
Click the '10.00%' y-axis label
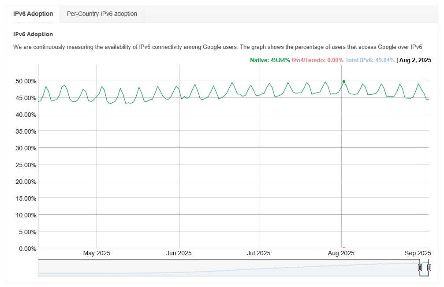26,215
